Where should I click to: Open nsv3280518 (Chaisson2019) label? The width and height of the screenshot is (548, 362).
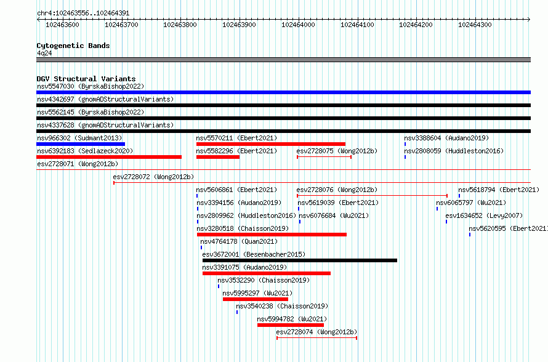pos(243,228)
